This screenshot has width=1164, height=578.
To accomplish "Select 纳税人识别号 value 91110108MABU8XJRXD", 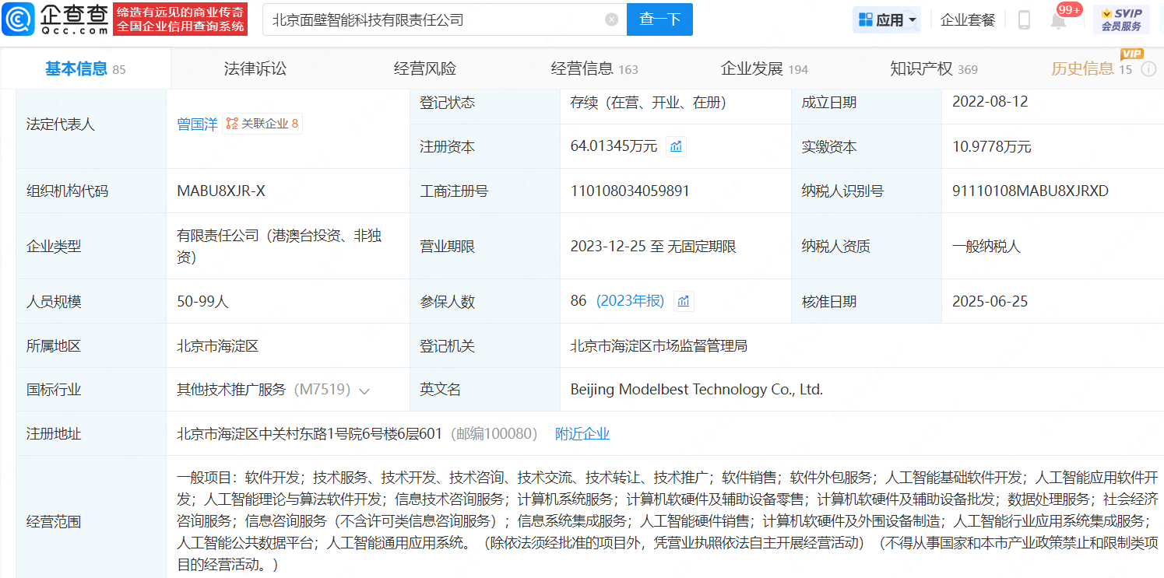I will click(x=1030, y=191).
